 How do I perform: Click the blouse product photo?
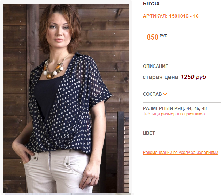pyautogui.click(x=66, y=98)
